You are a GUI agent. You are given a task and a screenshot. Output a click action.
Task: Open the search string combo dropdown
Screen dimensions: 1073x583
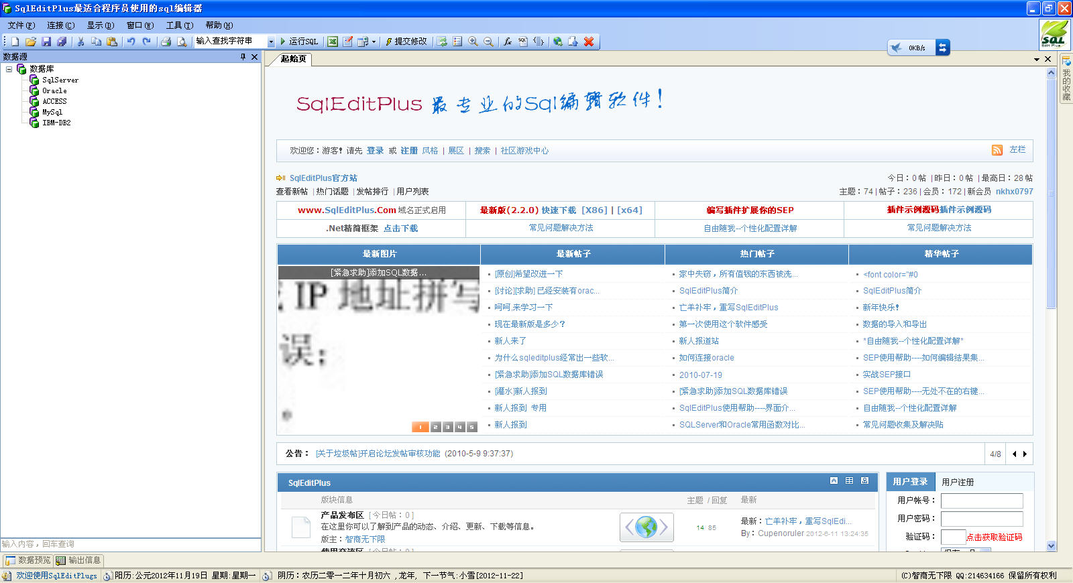271,42
